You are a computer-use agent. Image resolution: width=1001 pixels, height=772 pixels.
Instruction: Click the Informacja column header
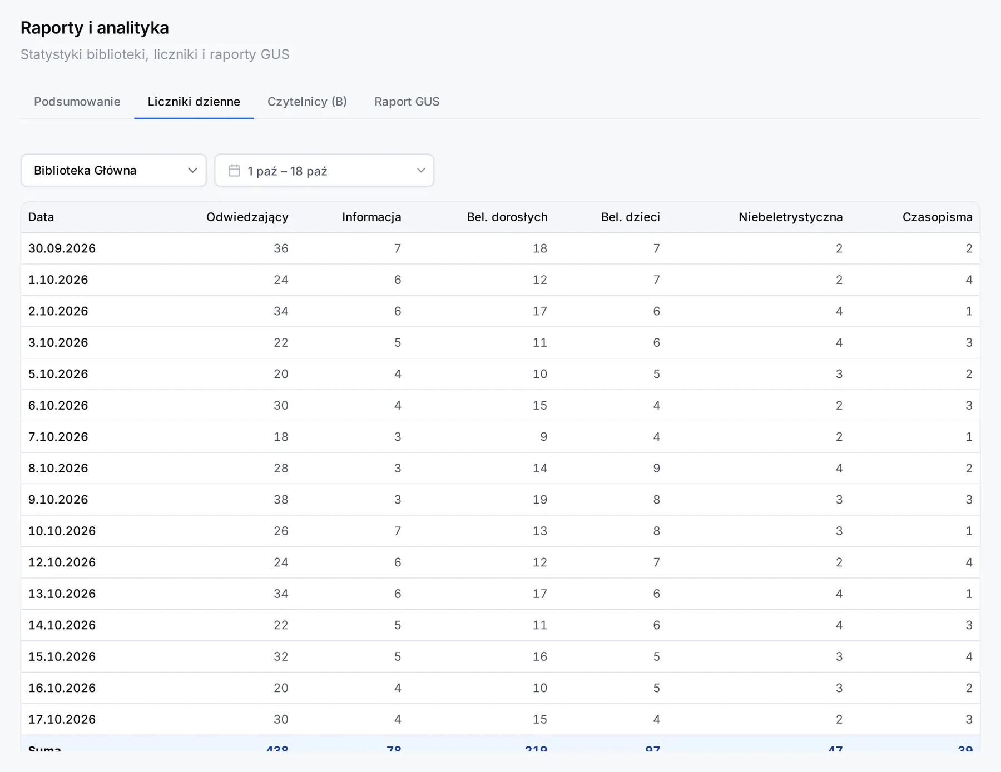pos(371,217)
